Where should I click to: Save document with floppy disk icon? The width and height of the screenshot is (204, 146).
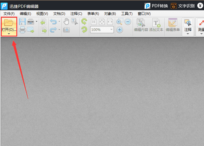coord(22,22)
